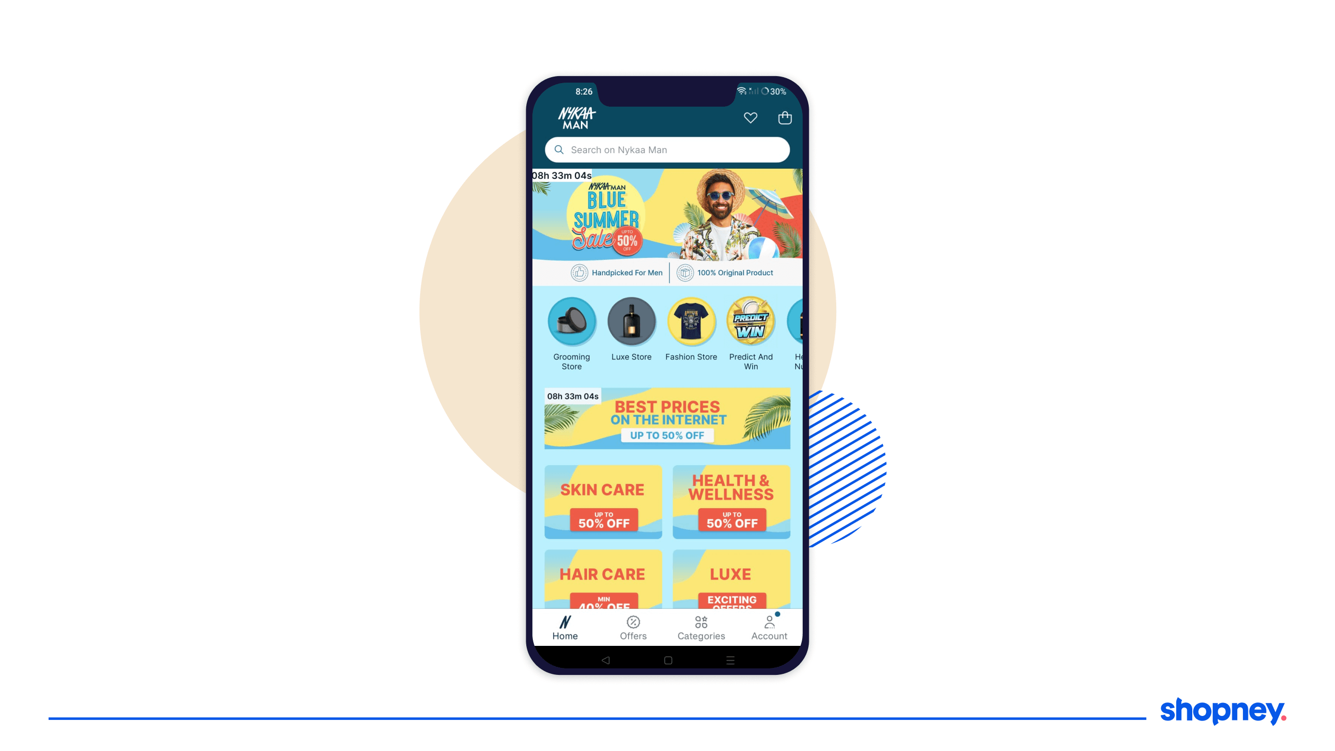1335x751 pixels.
Task: Select the Home tab
Action: 566,628
